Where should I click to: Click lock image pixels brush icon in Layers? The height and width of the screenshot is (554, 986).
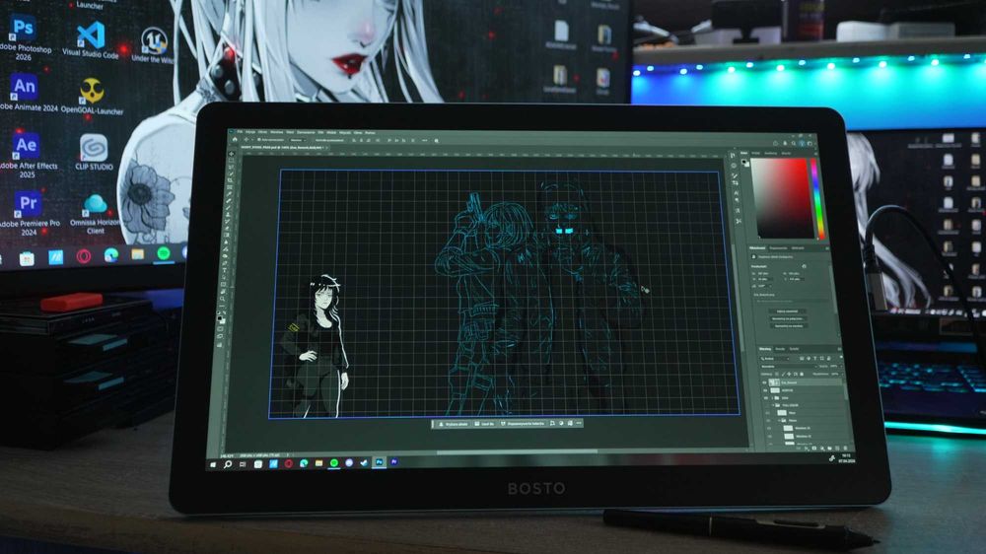point(784,375)
